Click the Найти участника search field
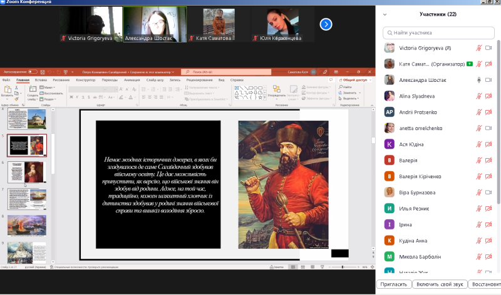 tap(438, 32)
